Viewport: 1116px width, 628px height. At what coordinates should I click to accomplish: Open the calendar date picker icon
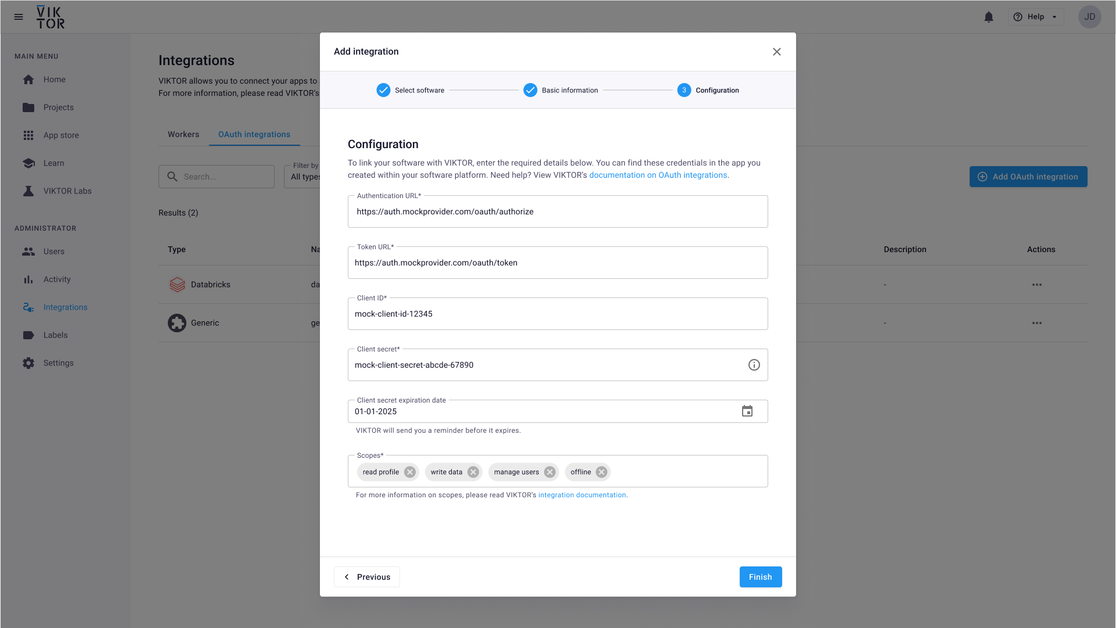pos(747,411)
